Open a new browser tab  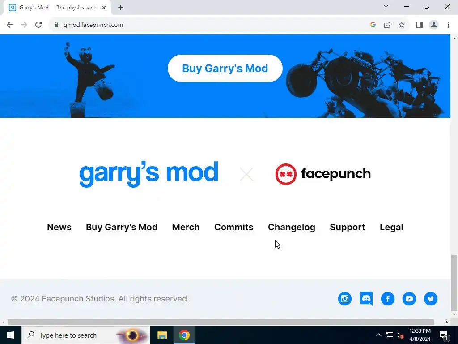click(x=121, y=8)
